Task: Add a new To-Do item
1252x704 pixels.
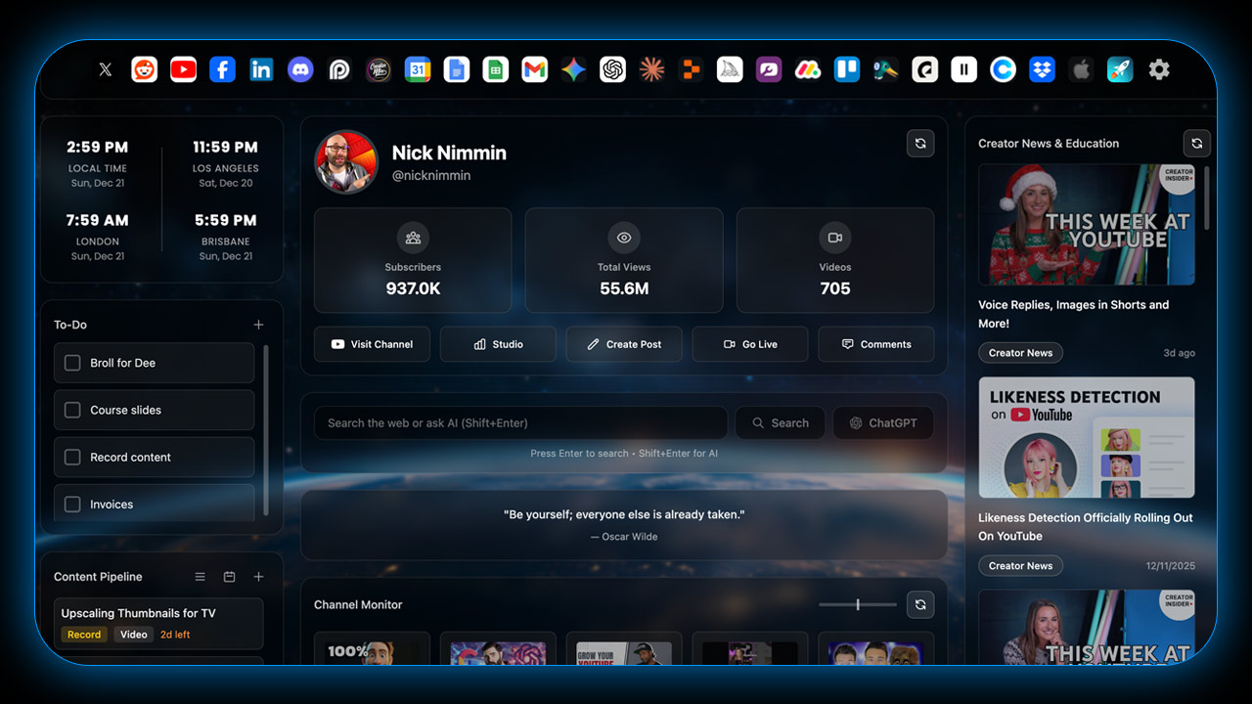Action: [x=258, y=325]
